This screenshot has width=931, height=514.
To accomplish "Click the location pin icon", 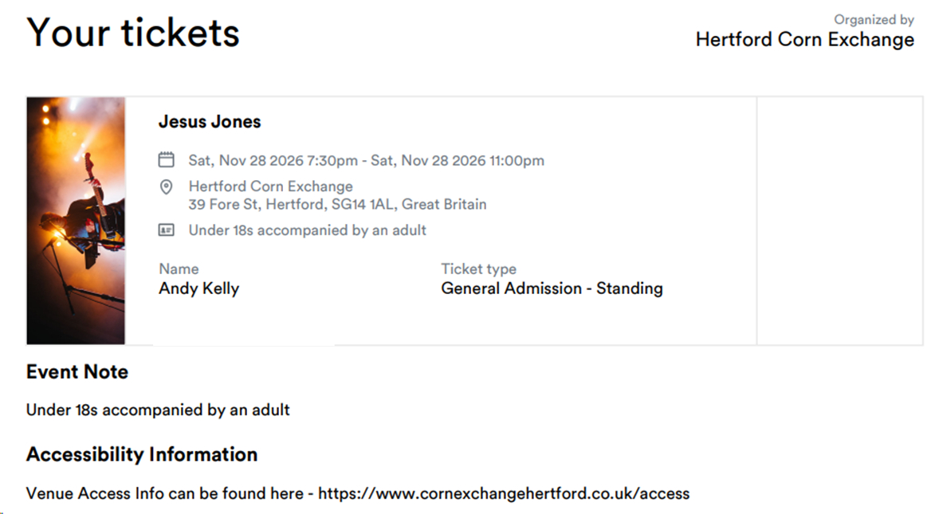I will click(166, 187).
